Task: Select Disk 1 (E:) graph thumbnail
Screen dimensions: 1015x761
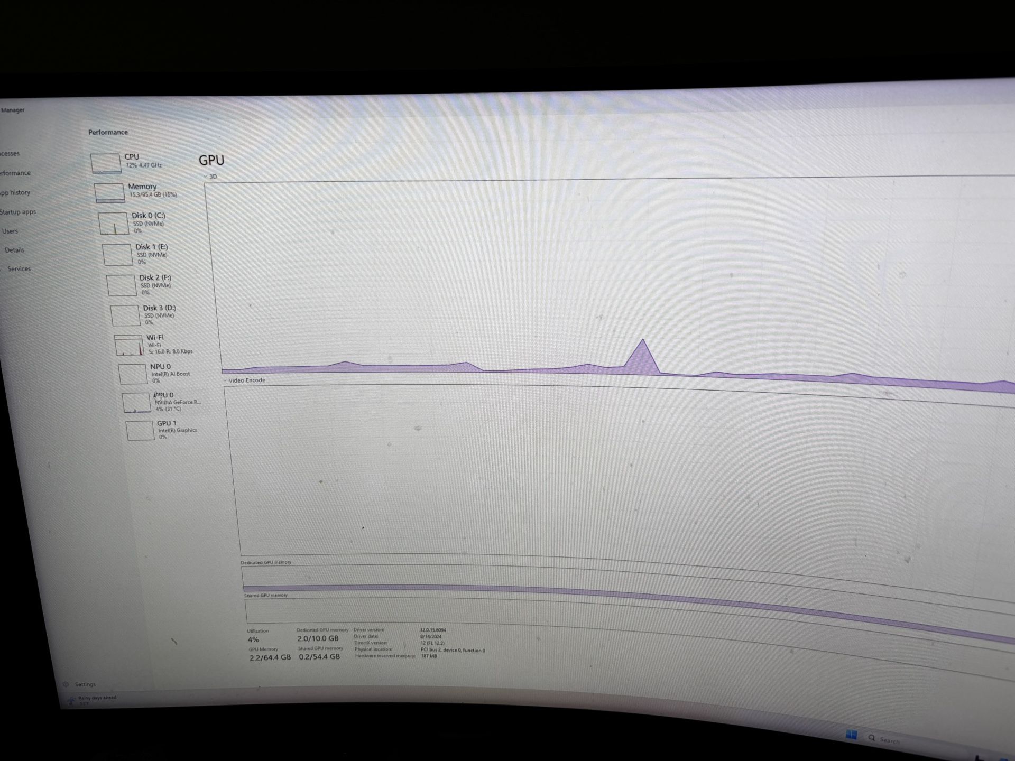Action: point(117,255)
